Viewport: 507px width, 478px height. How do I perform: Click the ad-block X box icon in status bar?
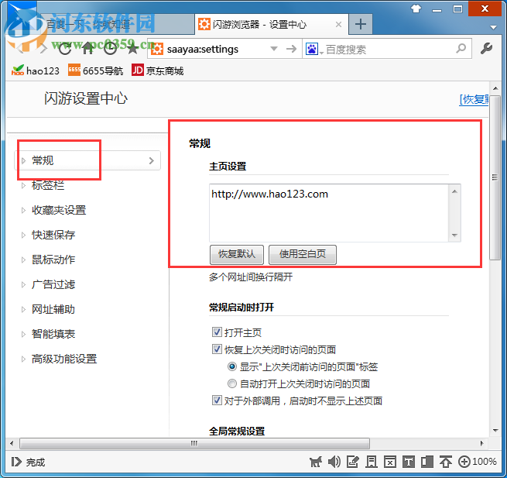390,462
